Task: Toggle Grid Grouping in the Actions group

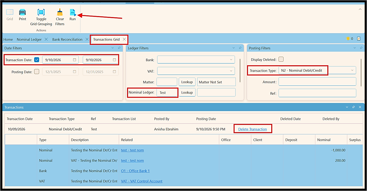Action: (41, 12)
